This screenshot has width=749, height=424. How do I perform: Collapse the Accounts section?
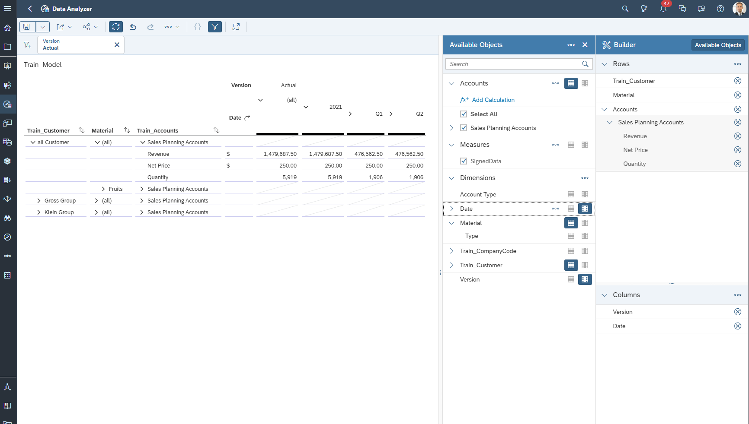click(x=451, y=83)
